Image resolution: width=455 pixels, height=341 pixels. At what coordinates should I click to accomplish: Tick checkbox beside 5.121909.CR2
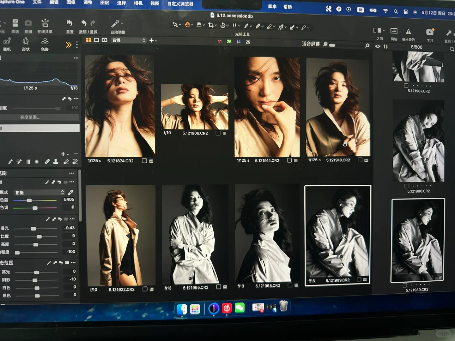pos(218,133)
